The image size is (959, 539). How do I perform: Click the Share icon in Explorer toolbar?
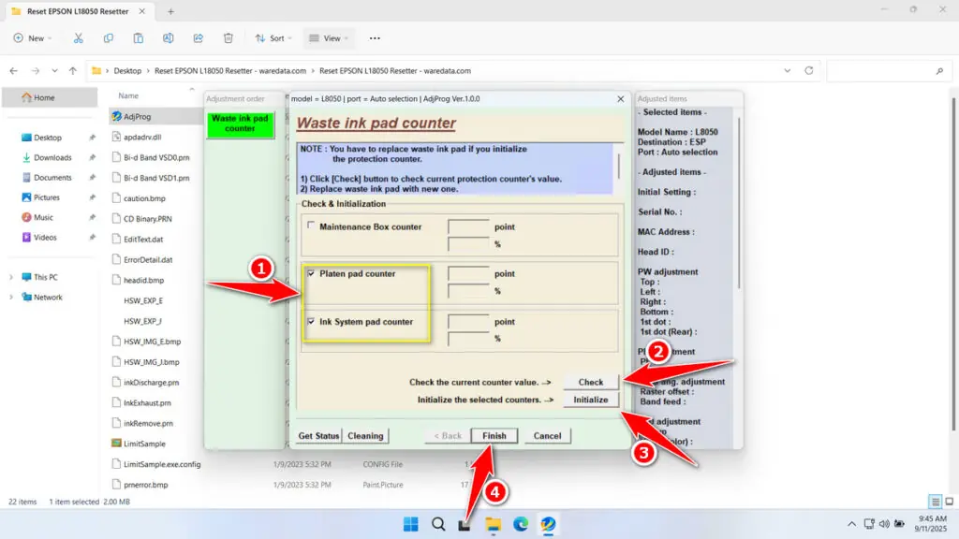tap(199, 38)
